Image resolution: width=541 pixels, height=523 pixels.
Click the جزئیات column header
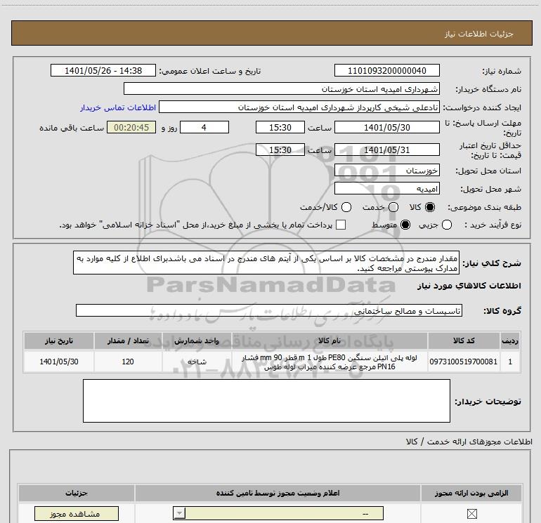click(77, 494)
